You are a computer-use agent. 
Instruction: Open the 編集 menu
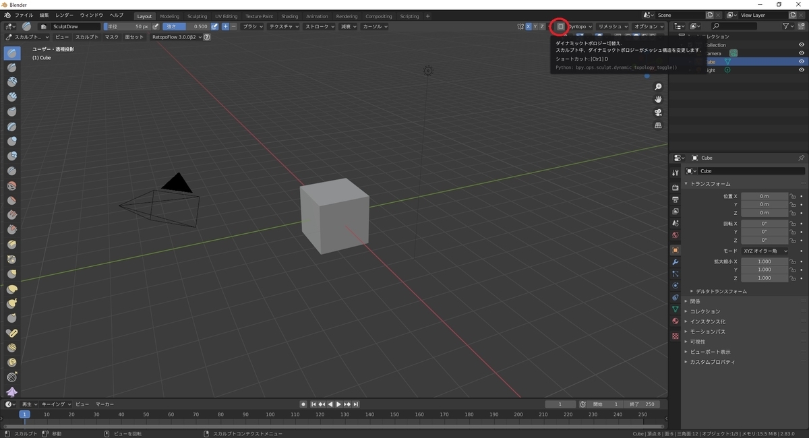(x=44, y=15)
